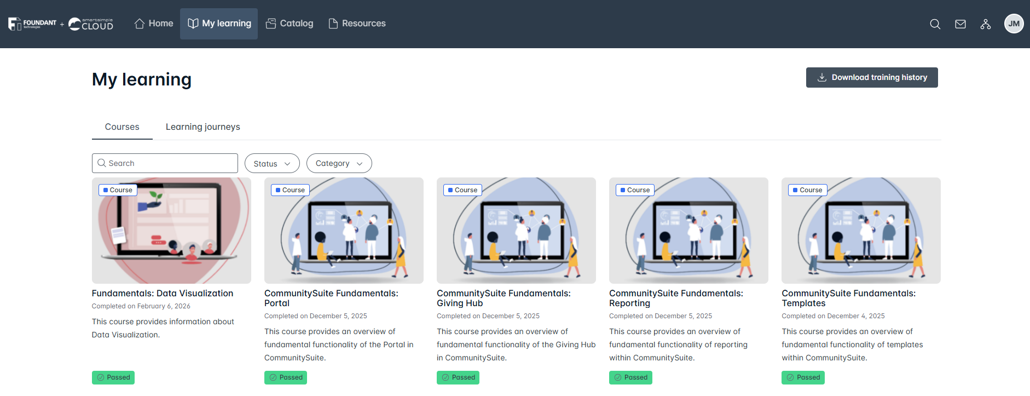This screenshot has height=396, width=1030.
Task: Click the Data Visualization course description text
Action: point(163,328)
